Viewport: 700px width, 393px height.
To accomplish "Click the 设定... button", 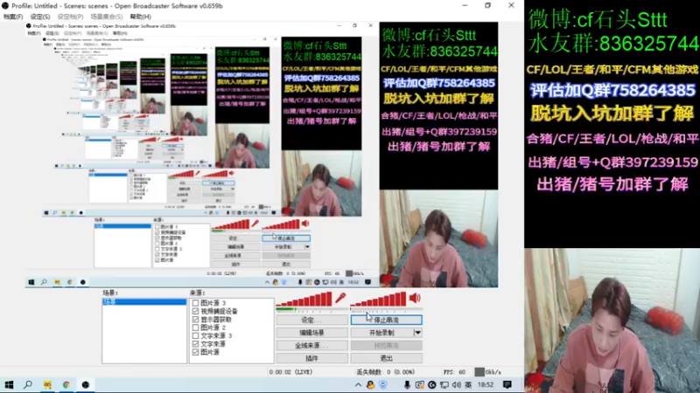I will tap(311, 320).
